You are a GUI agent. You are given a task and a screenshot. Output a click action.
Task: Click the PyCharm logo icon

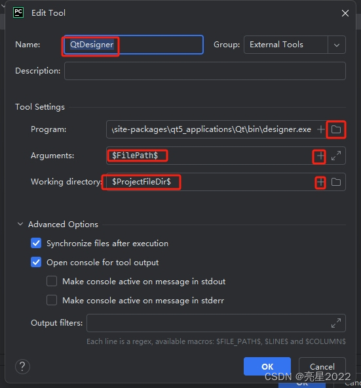coord(18,12)
